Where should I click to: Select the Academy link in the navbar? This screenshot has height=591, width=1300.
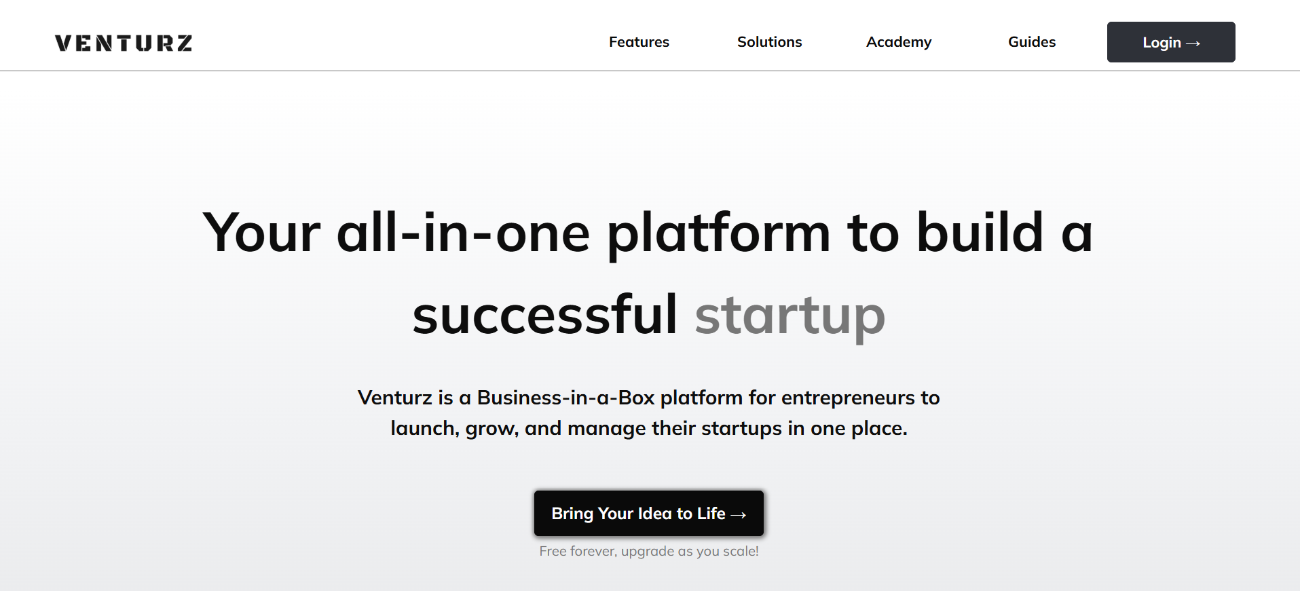pyautogui.click(x=898, y=42)
